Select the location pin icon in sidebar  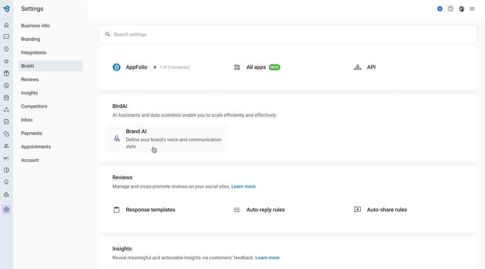click(6, 49)
